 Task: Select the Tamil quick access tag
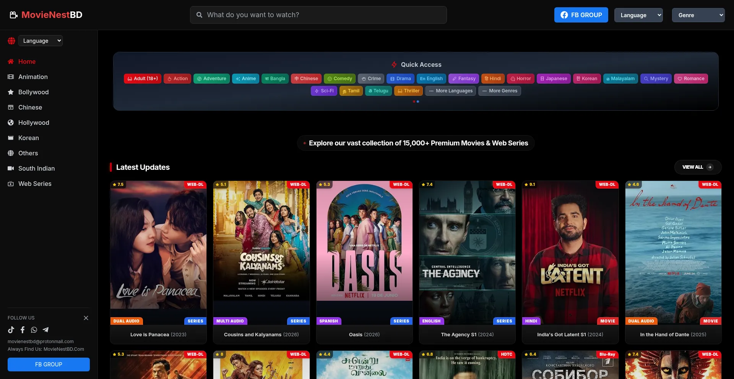click(351, 91)
